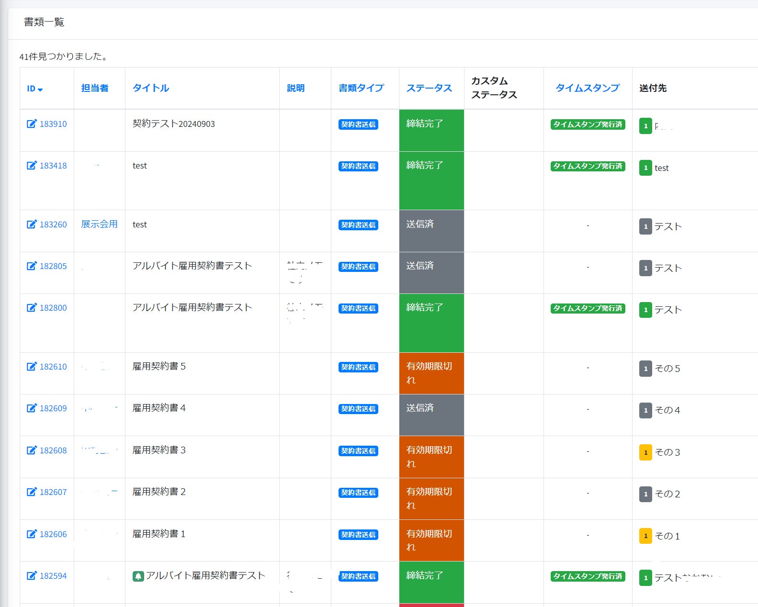
Task: Click the edit icon for document 183910
Action: click(x=32, y=124)
